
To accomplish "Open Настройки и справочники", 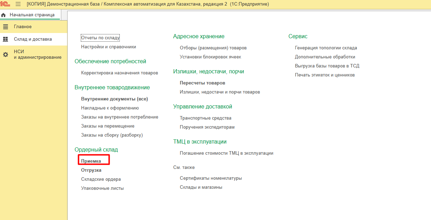I will click(x=109, y=47).
